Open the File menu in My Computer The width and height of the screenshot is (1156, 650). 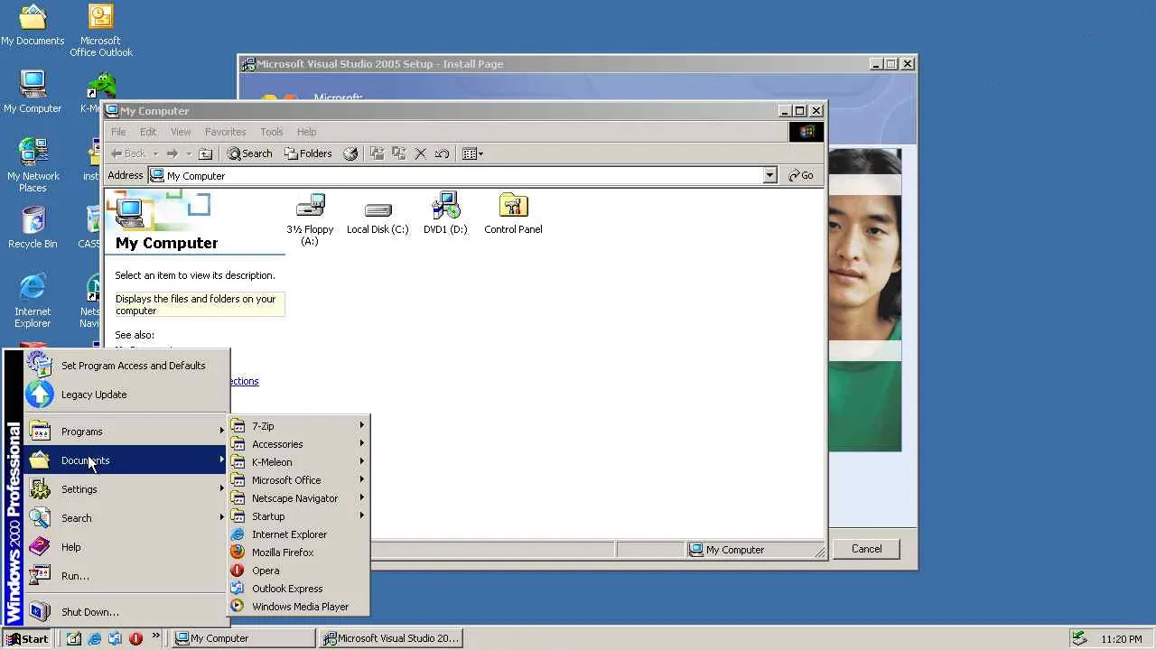tap(118, 132)
